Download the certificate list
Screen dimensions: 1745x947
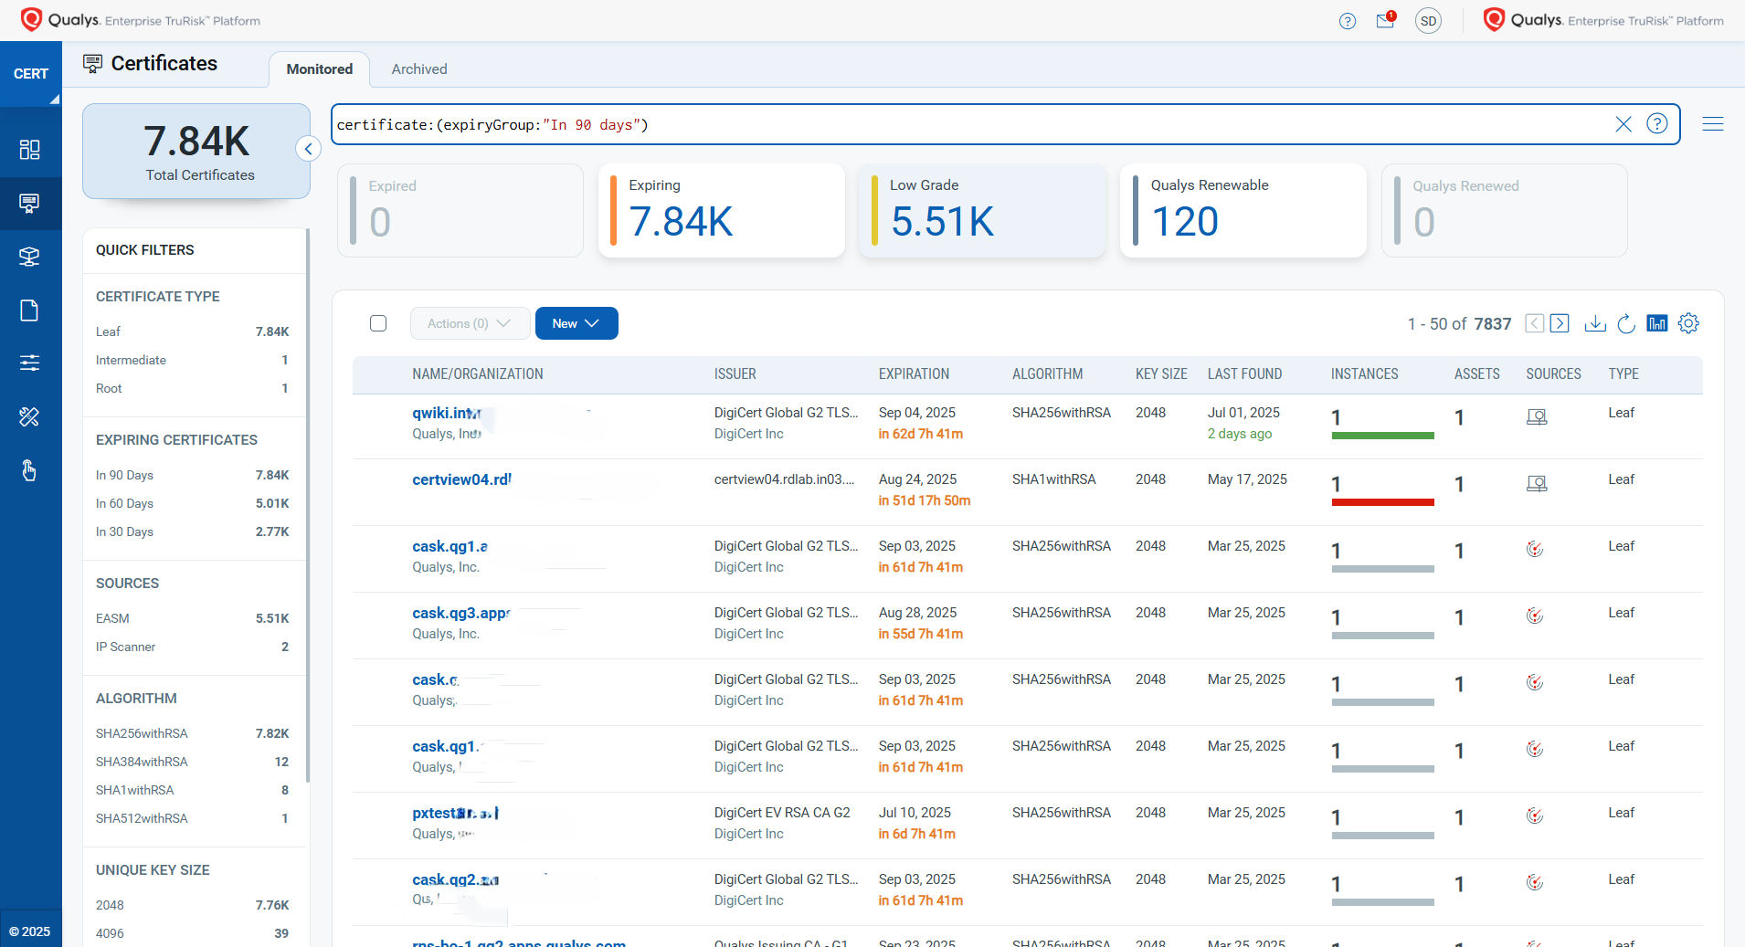(x=1595, y=323)
